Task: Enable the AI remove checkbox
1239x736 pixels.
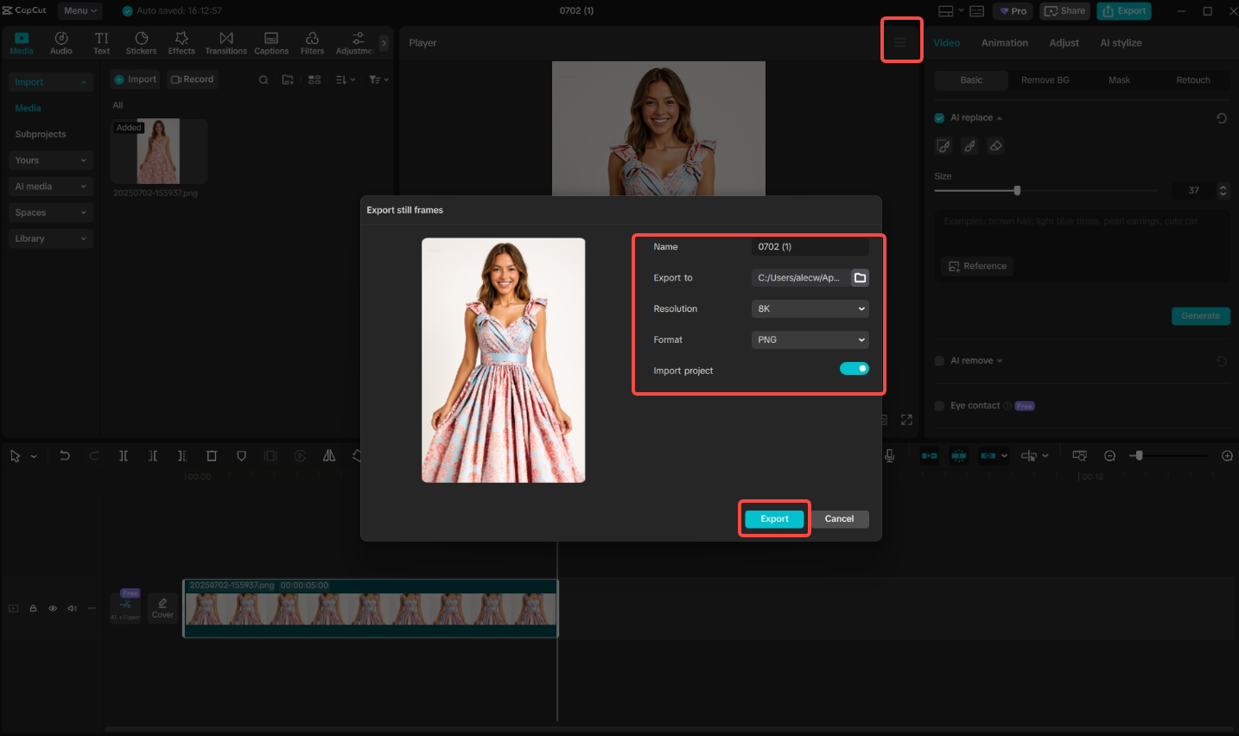Action: pos(939,361)
